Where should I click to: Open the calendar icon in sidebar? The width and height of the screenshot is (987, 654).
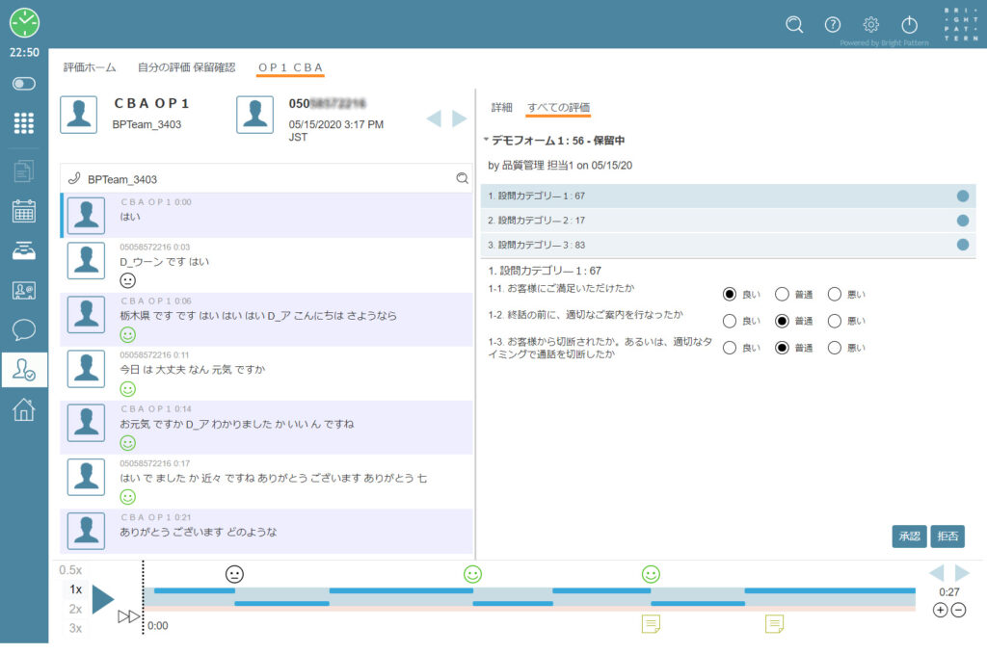[24, 211]
